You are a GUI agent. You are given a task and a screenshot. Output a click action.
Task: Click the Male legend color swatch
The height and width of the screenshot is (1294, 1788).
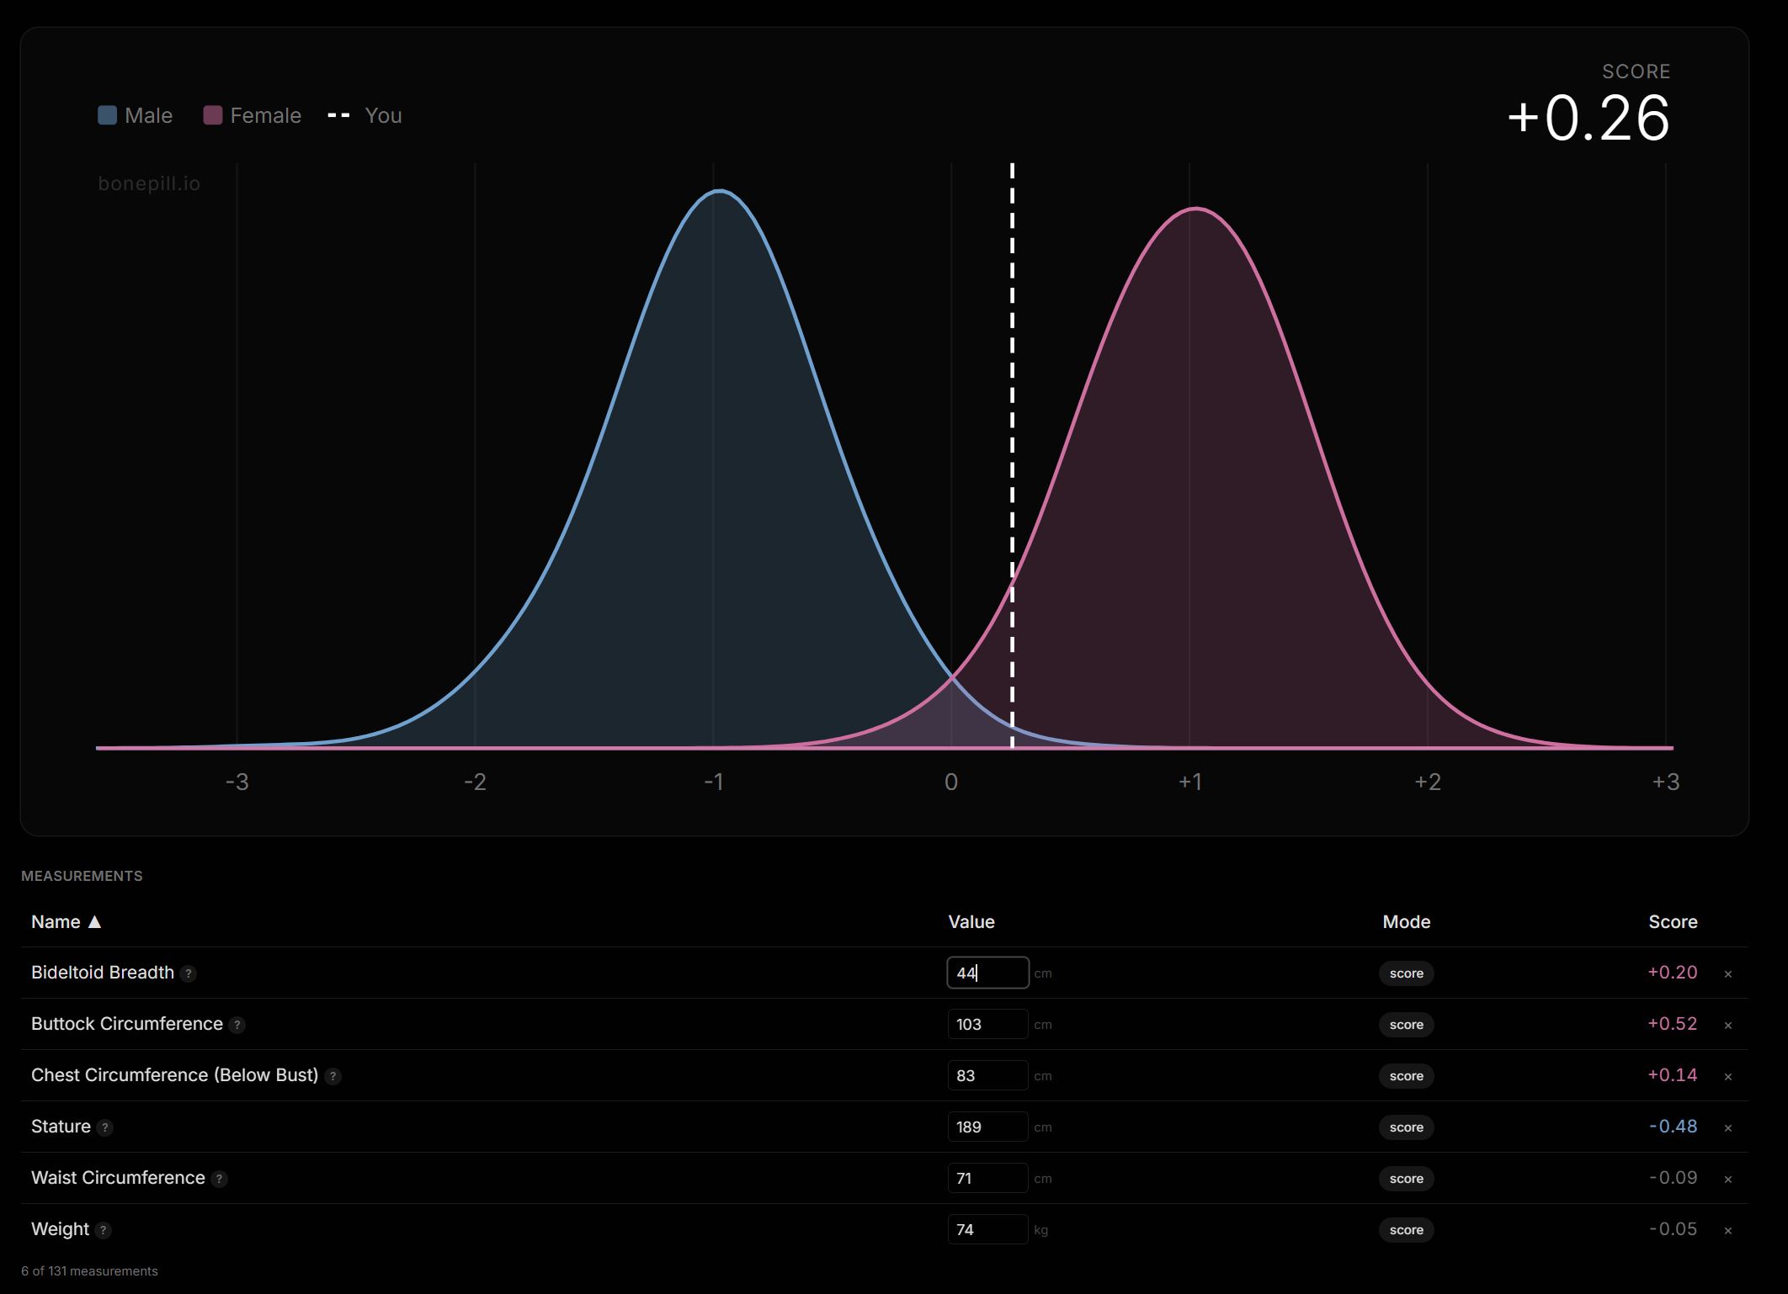108,115
